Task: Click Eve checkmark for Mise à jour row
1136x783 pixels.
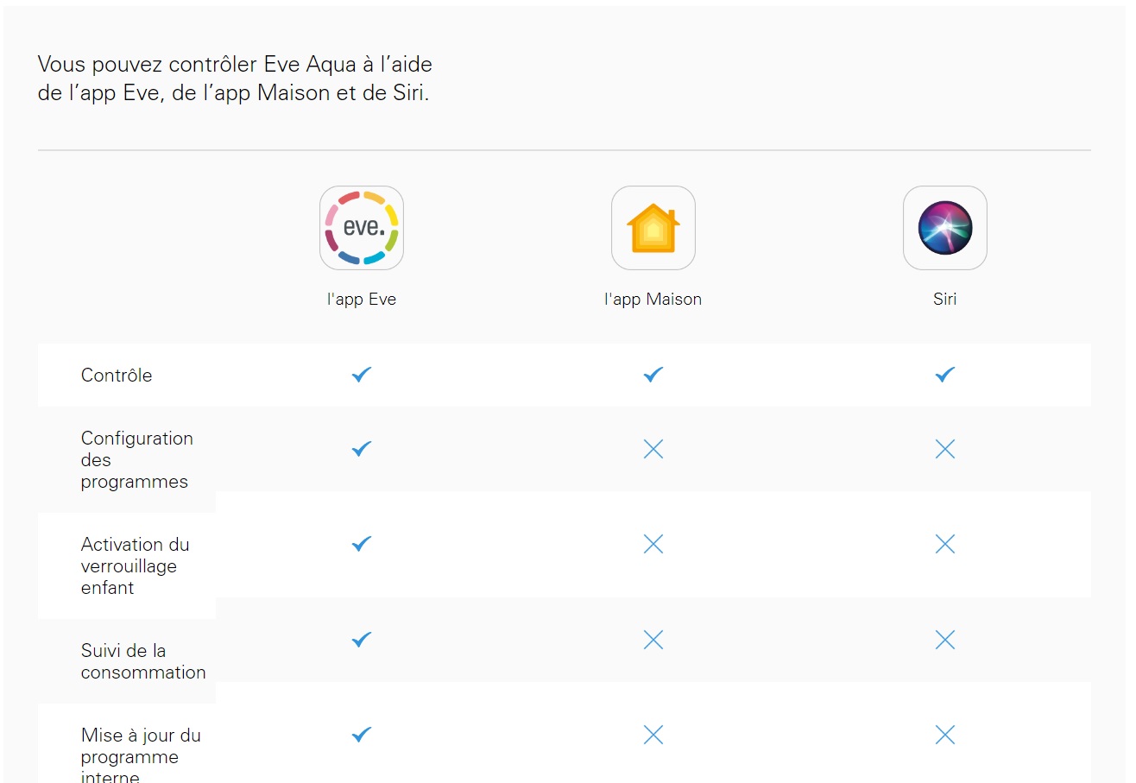Action: pos(362,735)
